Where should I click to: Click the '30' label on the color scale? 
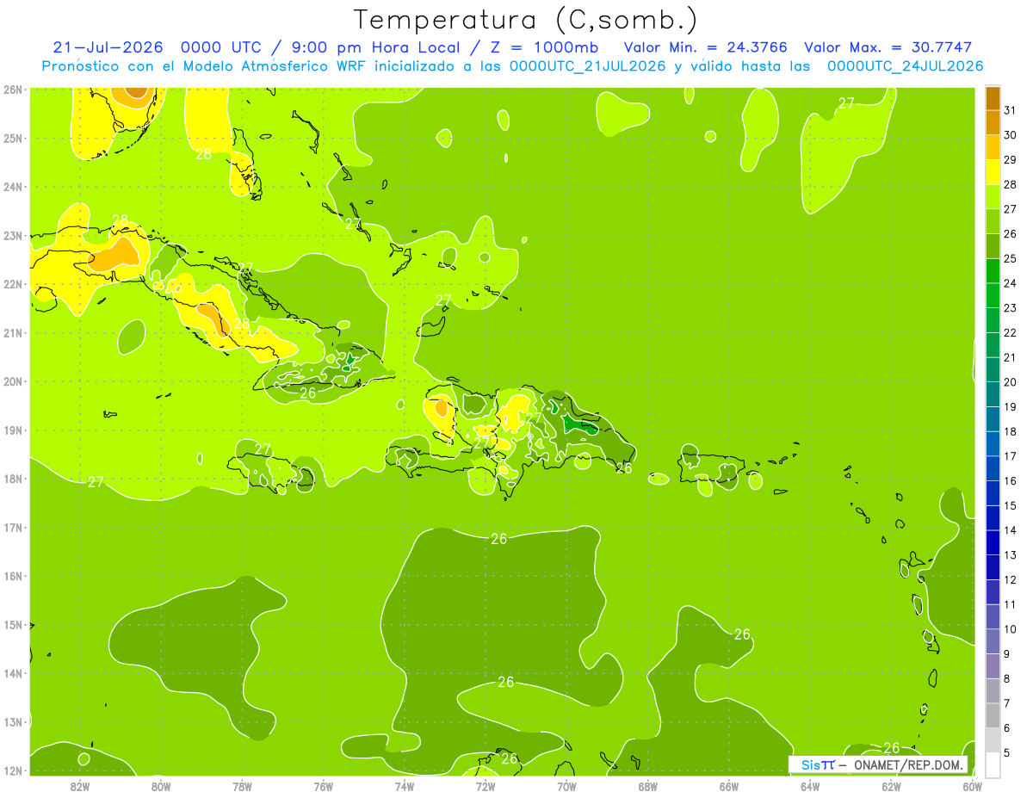click(x=1011, y=135)
